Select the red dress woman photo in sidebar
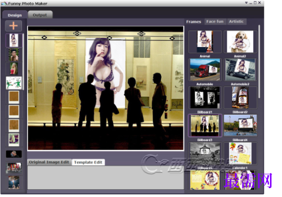The height and width of the screenshot is (197, 282). click(x=14, y=69)
